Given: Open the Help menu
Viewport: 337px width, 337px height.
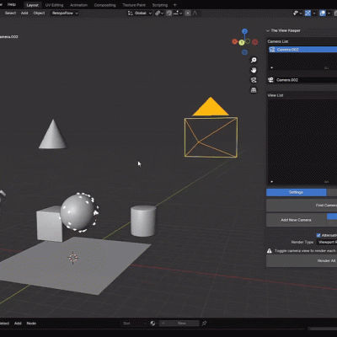Looking at the screenshot, I should (x=12, y=4).
